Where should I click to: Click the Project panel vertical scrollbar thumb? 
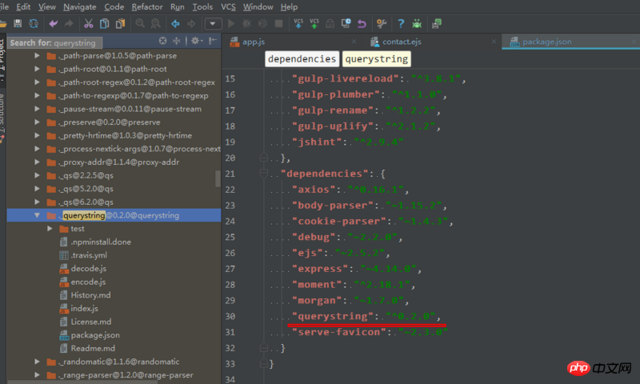point(218,178)
